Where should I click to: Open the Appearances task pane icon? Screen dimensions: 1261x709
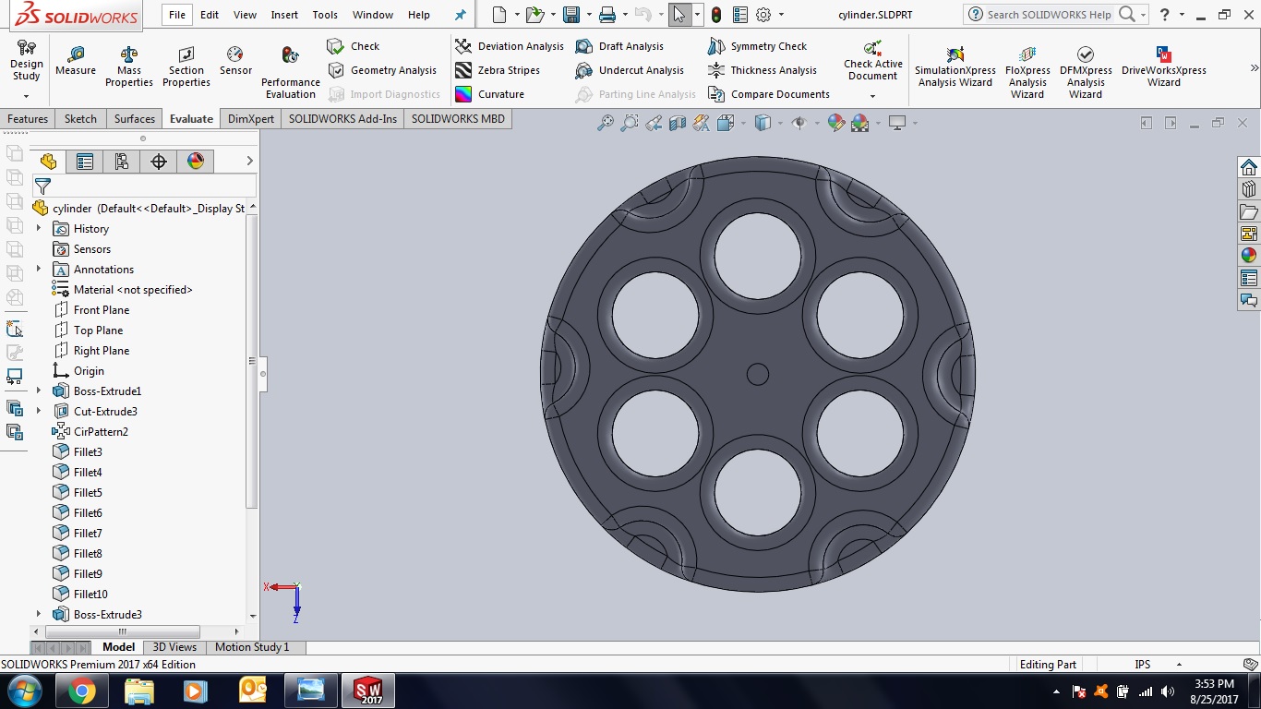click(1249, 256)
